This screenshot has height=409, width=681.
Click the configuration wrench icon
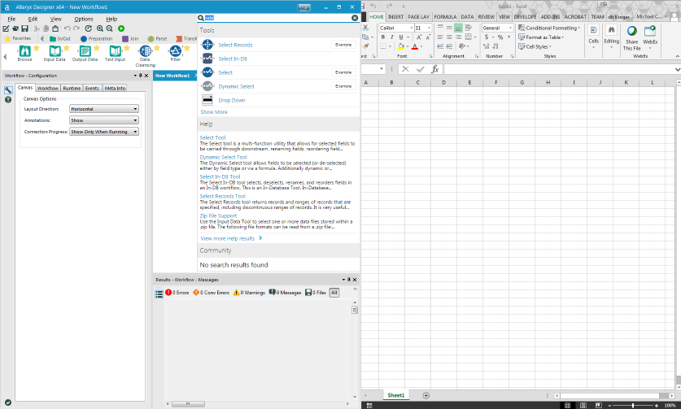(x=8, y=90)
